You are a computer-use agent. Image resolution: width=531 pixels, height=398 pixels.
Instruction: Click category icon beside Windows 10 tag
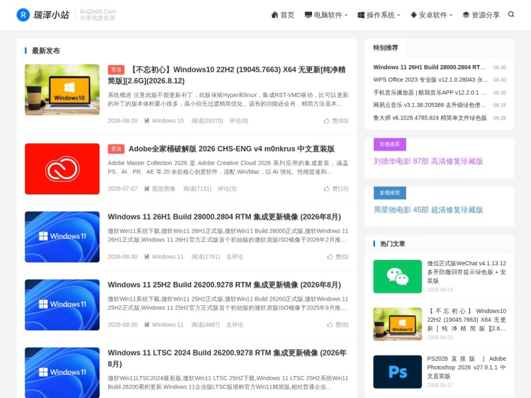coord(147,121)
